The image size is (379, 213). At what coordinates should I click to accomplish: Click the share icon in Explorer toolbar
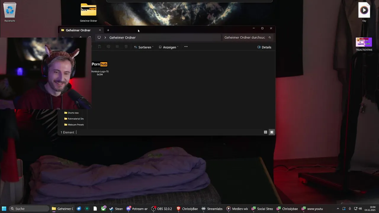pyautogui.click(x=117, y=47)
